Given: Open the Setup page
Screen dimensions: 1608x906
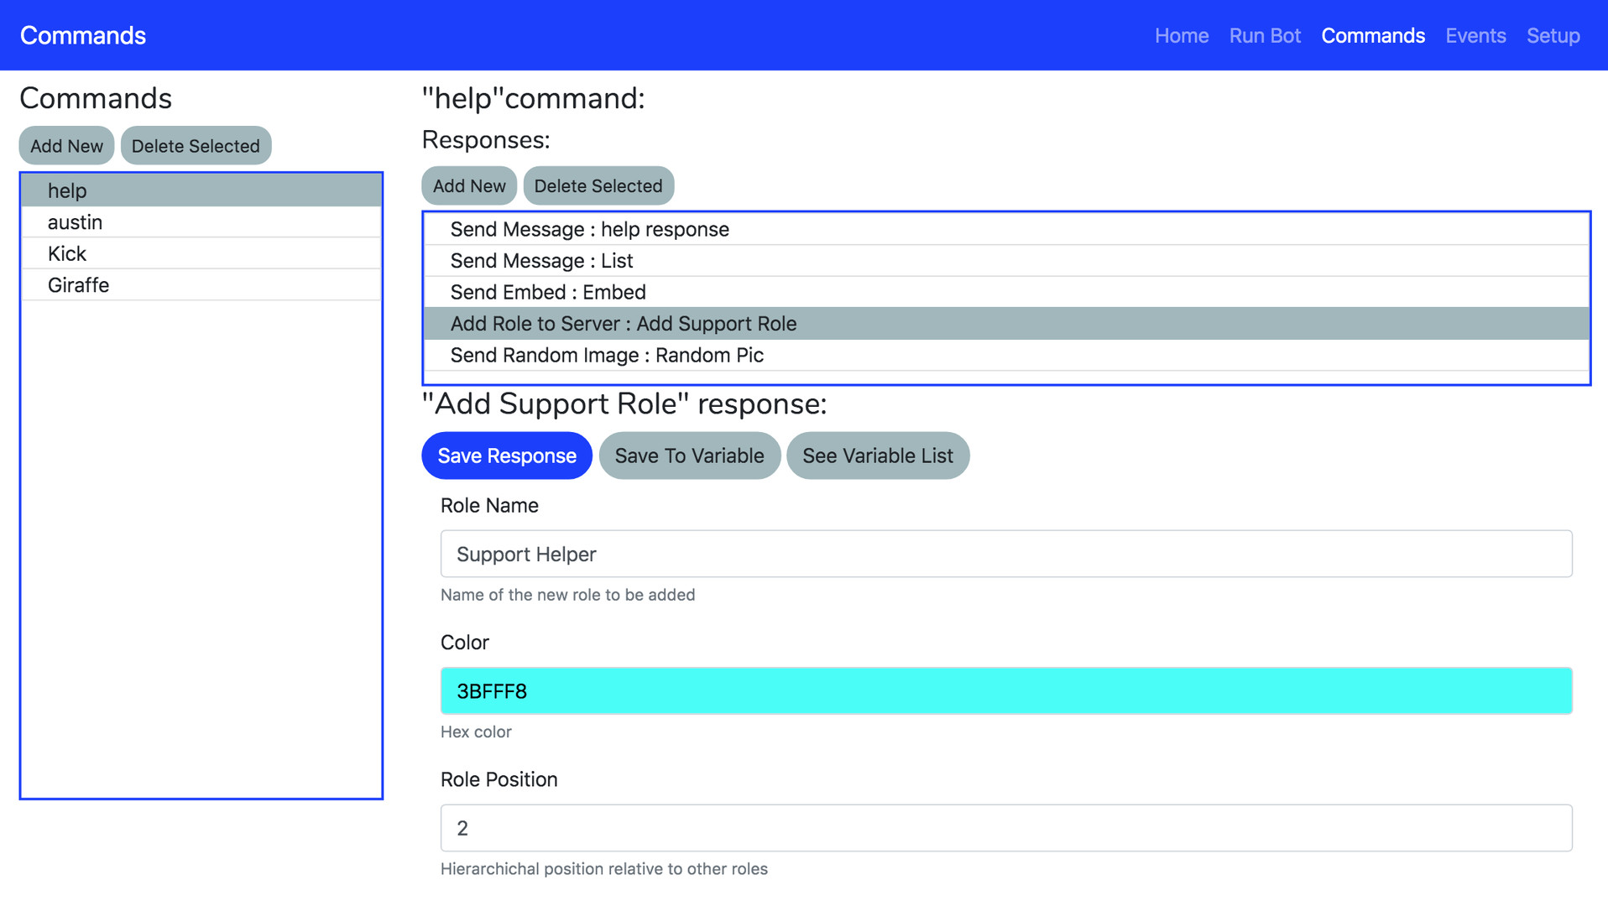Looking at the screenshot, I should pyautogui.click(x=1553, y=35).
